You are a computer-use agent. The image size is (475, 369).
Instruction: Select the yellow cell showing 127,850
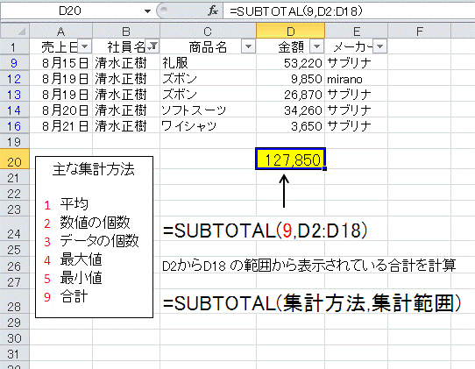[x=290, y=159]
